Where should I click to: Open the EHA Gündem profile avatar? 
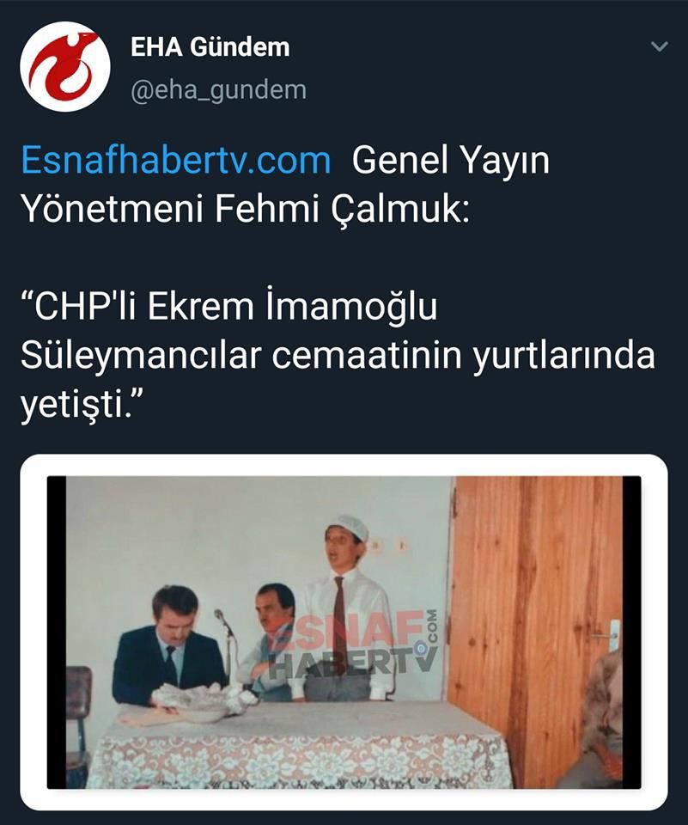[x=65, y=66]
